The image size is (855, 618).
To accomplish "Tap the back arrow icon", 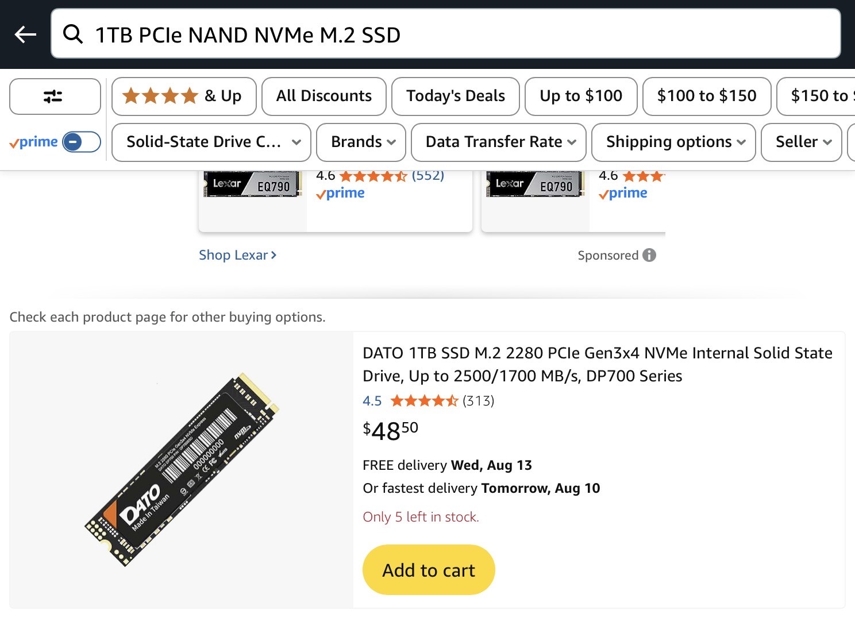I will [25, 34].
